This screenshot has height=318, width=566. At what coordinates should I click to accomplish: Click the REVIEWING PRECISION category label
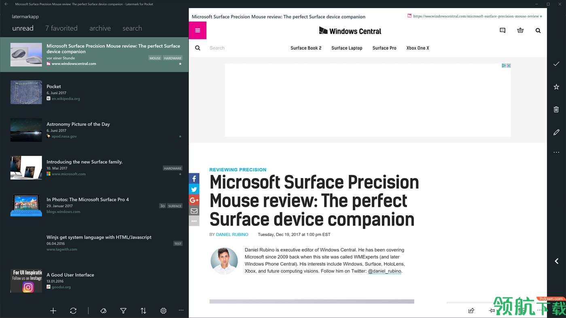point(238,170)
